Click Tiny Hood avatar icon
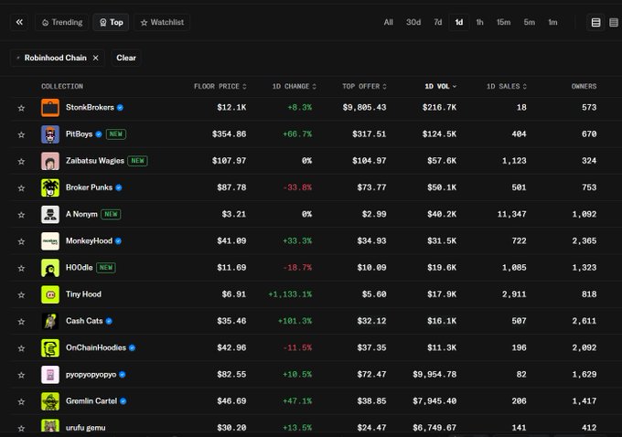This screenshot has height=437, width=622. click(50, 294)
